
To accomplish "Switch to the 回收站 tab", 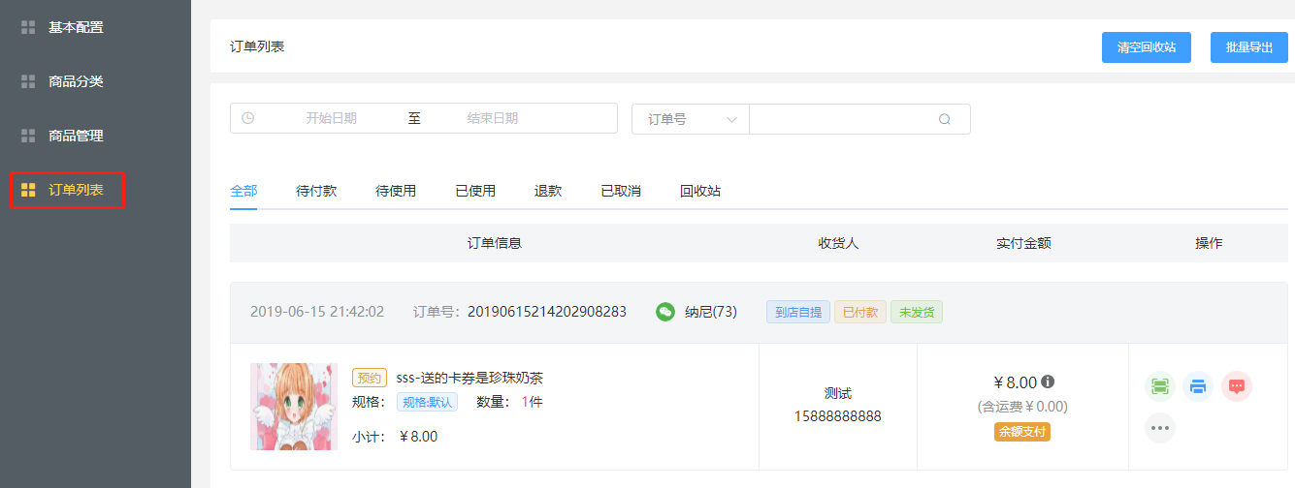I will 700,191.
